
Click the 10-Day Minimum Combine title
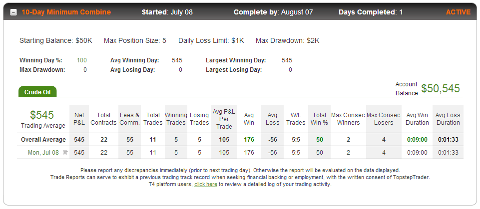coord(66,12)
